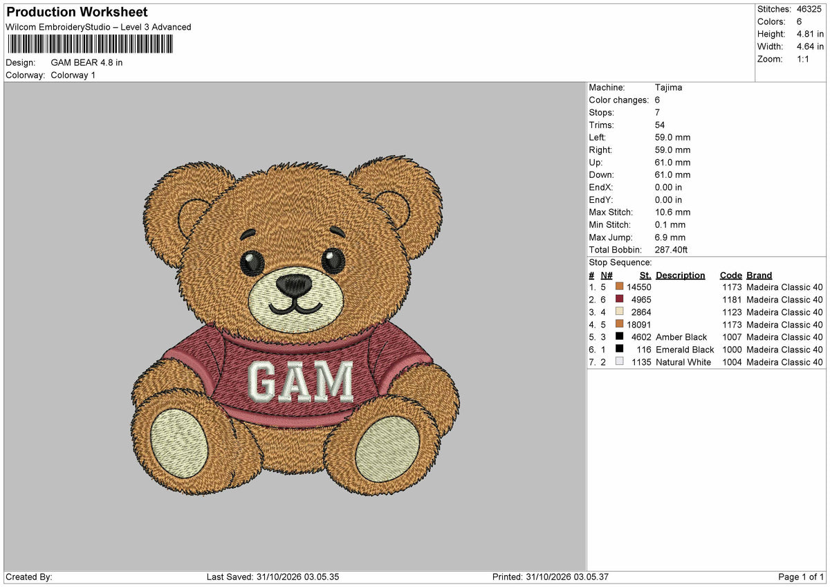Image resolution: width=830 pixels, height=587 pixels.
Task: Click the 'Stops:' label
Action: [x=601, y=112]
